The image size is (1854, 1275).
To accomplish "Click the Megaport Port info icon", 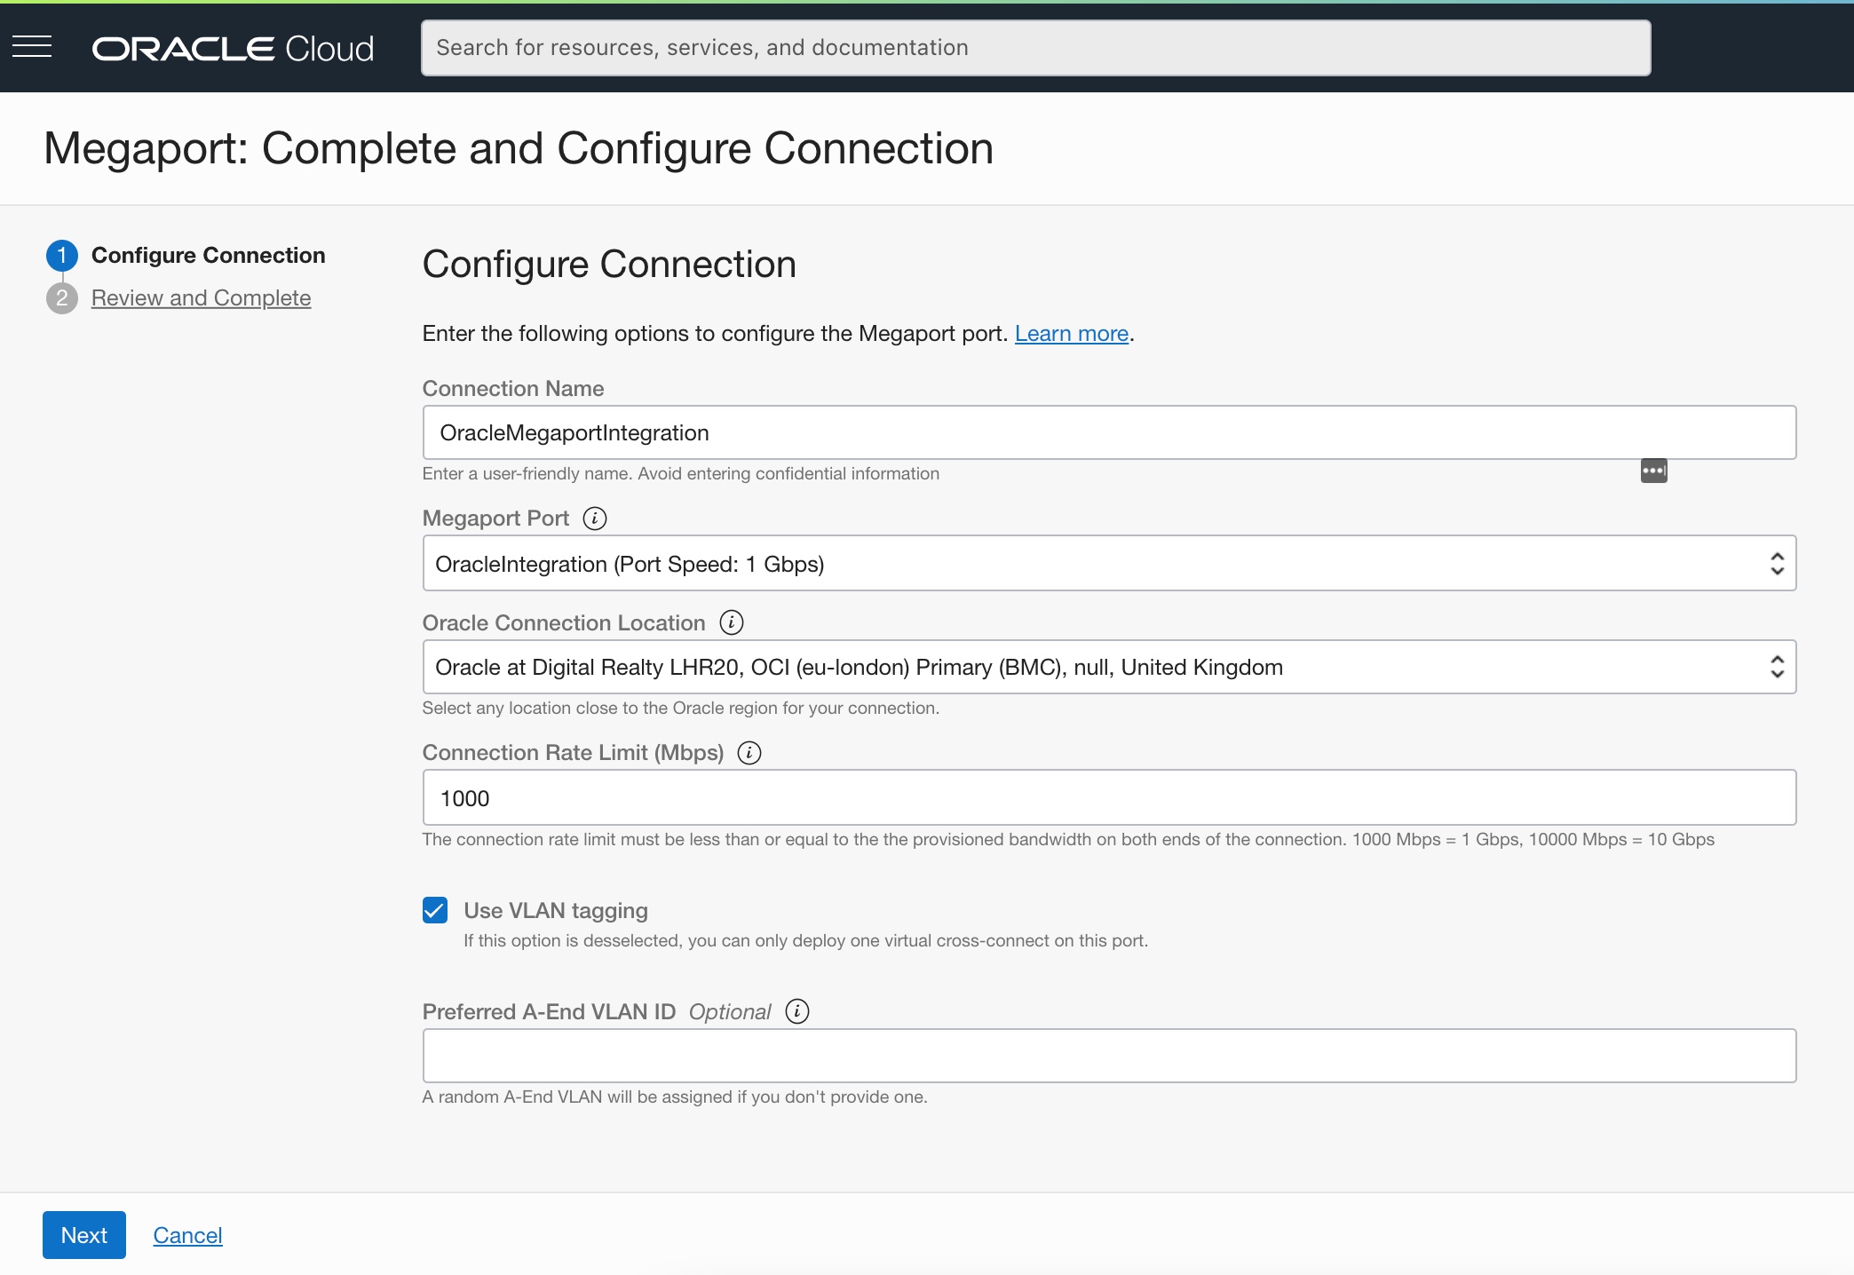I will pos(595,519).
